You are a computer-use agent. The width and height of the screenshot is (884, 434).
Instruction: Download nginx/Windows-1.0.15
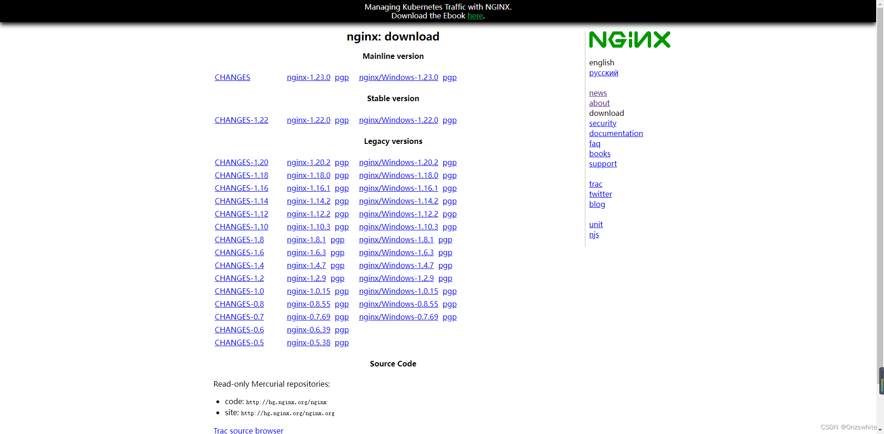point(399,291)
